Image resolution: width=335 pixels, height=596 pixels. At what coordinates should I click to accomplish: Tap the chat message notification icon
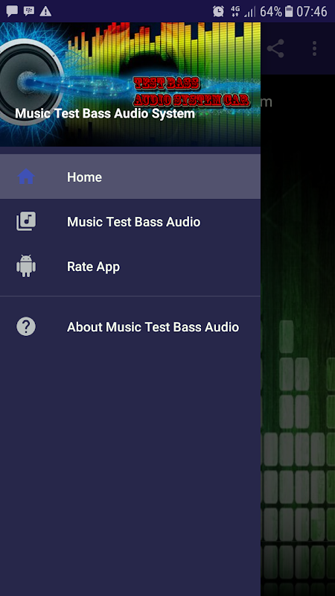point(12,11)
